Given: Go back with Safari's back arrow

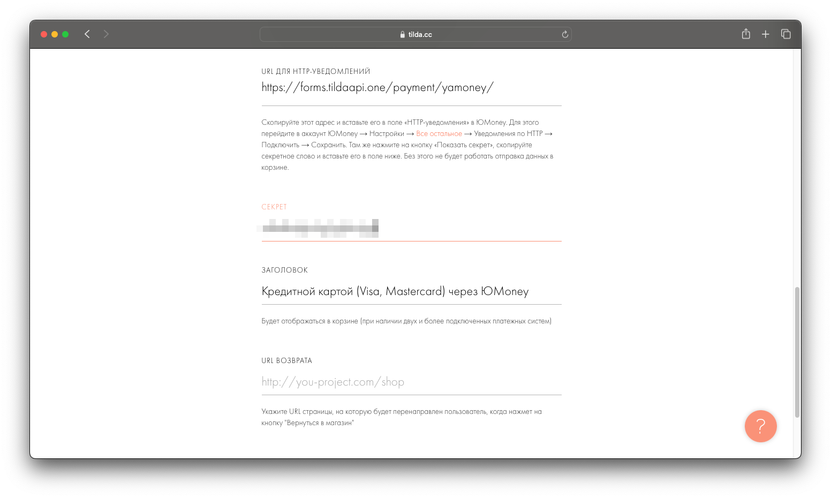Looking at the screenshot, I should (87, 34).
